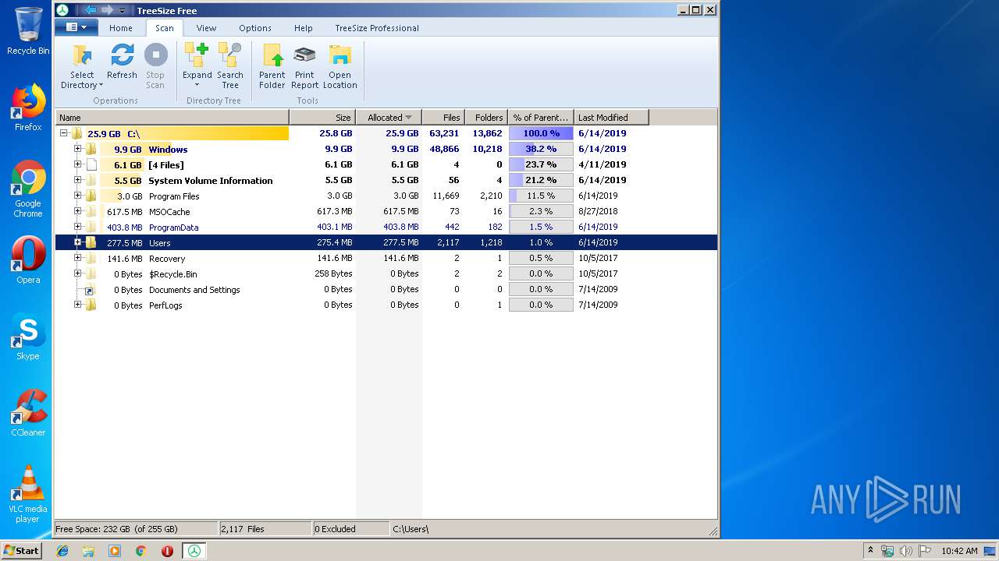Sort by Last Modified column header
Viewport: 999px width, 561px height.
point(611,118)
